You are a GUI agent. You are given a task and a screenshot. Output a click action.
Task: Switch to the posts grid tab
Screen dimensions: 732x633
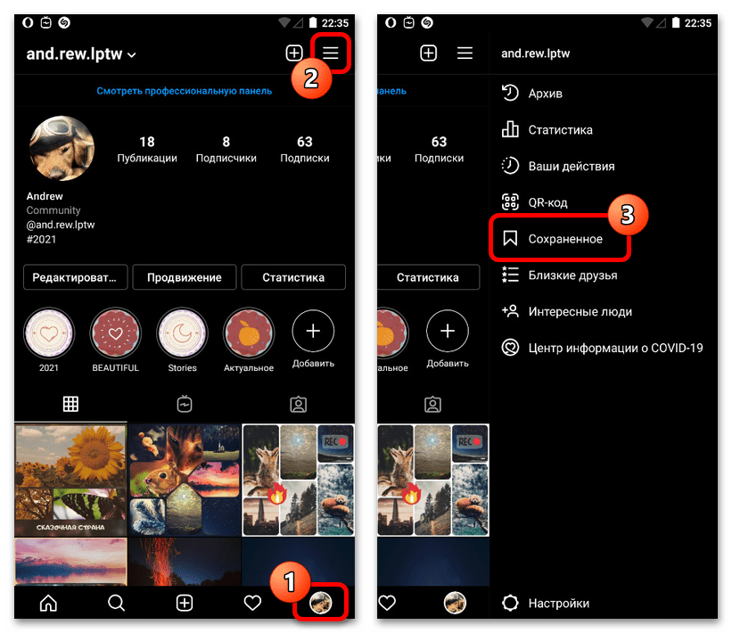70,404
